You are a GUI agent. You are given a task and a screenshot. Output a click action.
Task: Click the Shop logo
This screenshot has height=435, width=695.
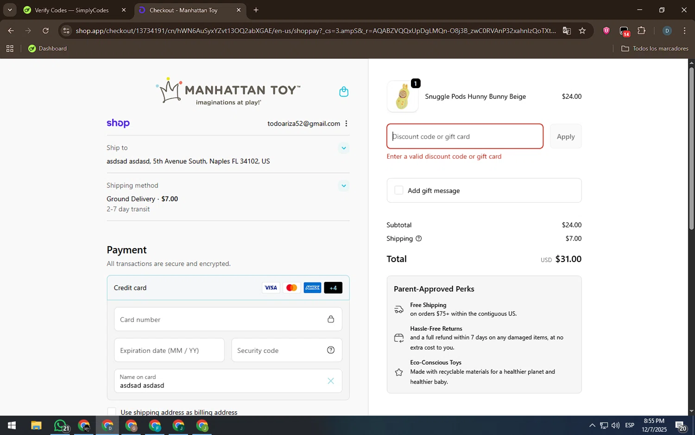point(118,123)
